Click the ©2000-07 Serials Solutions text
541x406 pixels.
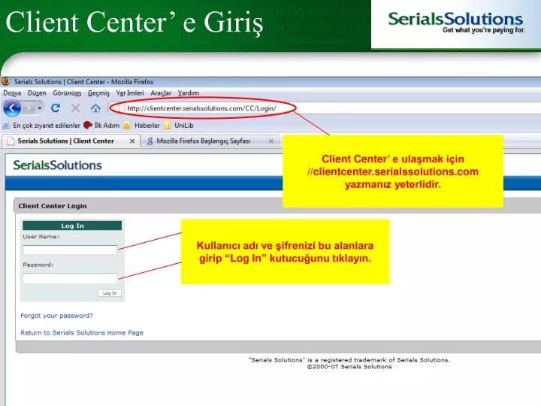click(349, 367)
